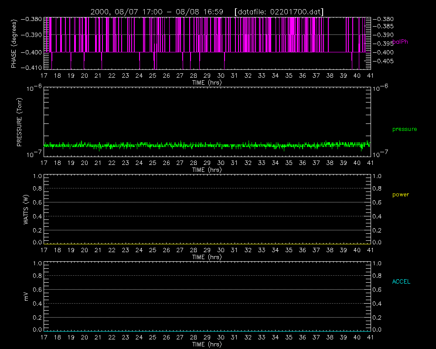This screenshot has height=349, width=436.
Task: Select the cyan "ACCEL" legend label
Action: point(401,282)
